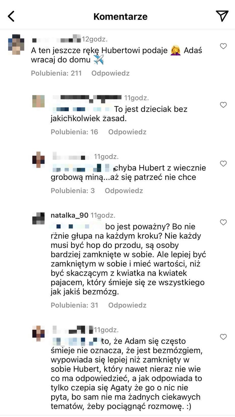Reply to the comment with 16 likes
This screenshot has width=235, height=417.
point(127,132)
